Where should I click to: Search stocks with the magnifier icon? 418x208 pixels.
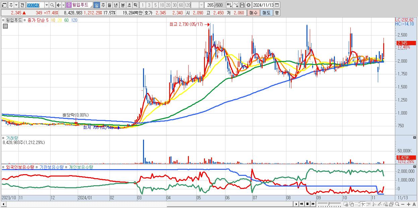coord(52,5)
